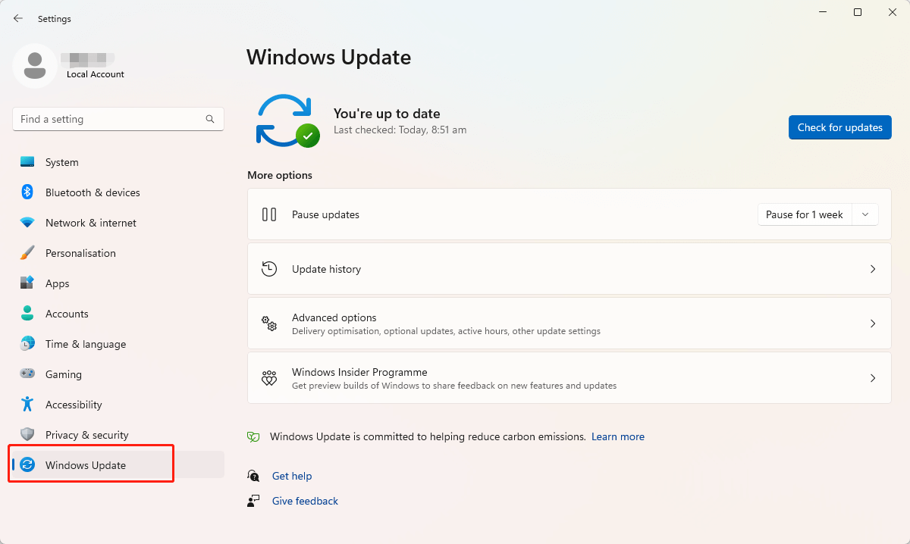Viewport: 910px width, 544px height.
Task: Click the Find a setting search field
Action: tap(118, 119)
